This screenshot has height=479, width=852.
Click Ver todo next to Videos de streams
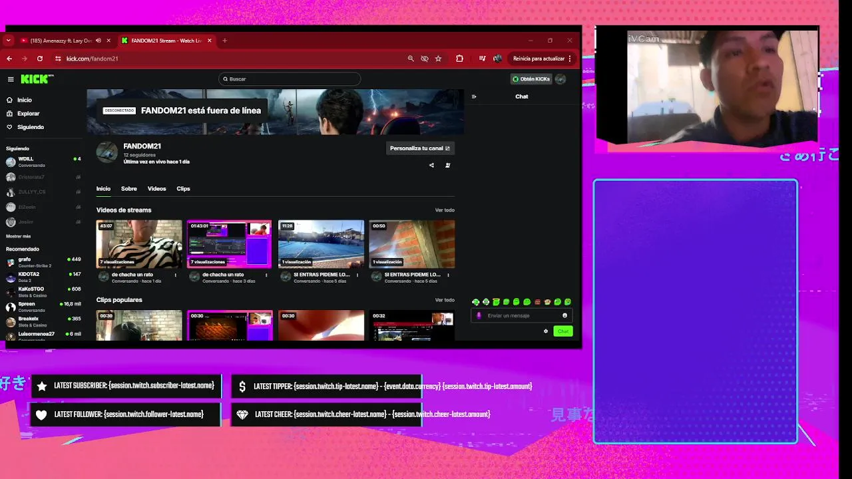click(445, 210)
